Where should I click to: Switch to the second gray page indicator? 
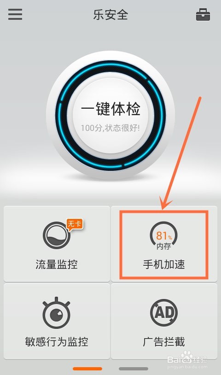[x=134, y=369]
